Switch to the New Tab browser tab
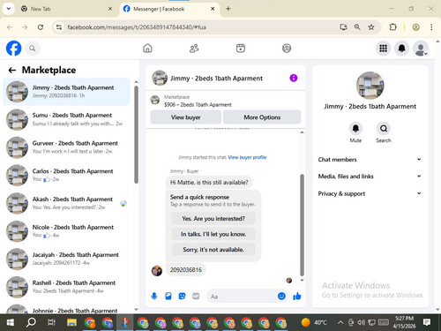 (65, 9)
